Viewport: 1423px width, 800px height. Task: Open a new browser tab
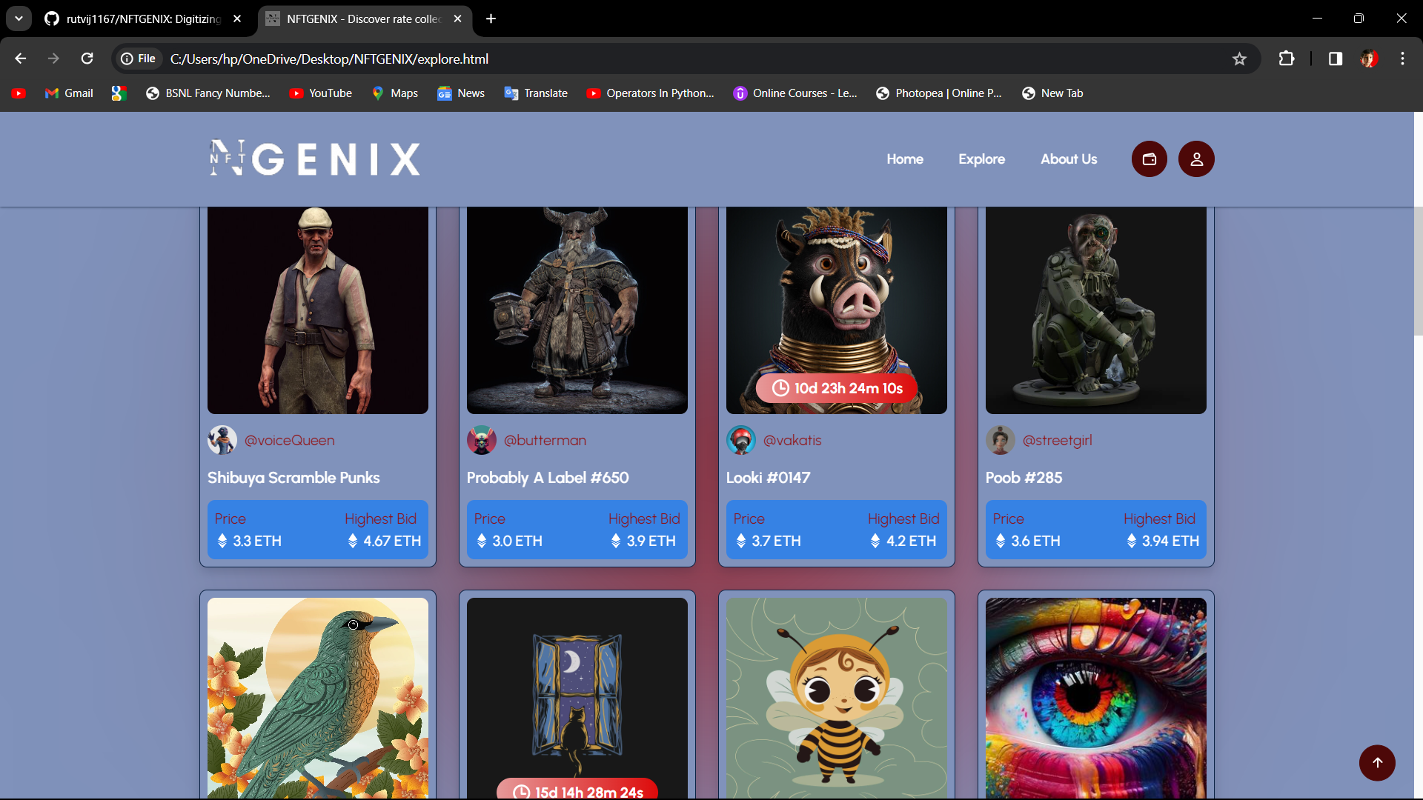[x=491, y=19]
